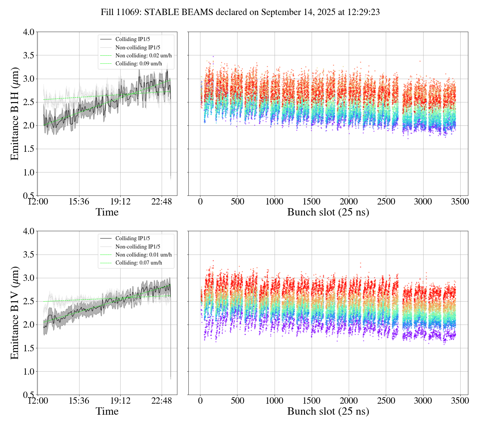Click 'Colliding: 0.07 um/h' legend label
The width and height of the screenshot is (481, 427).
(139, 263)
